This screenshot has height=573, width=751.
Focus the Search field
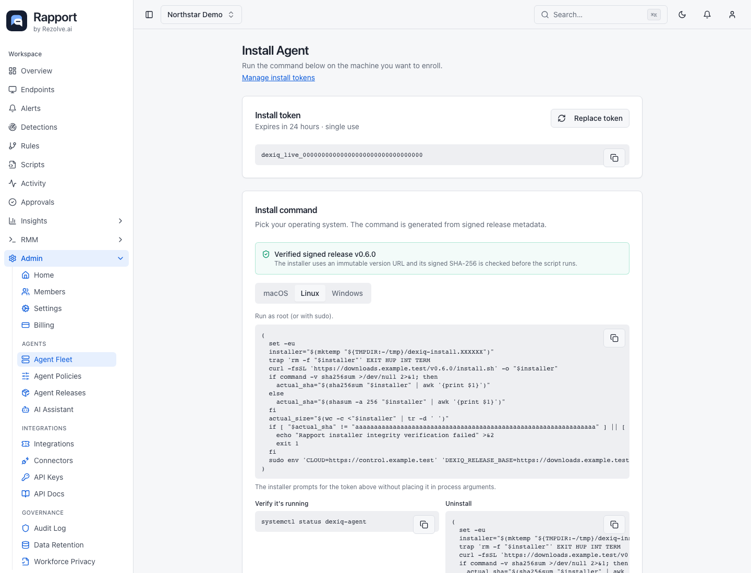pos(601,15)
